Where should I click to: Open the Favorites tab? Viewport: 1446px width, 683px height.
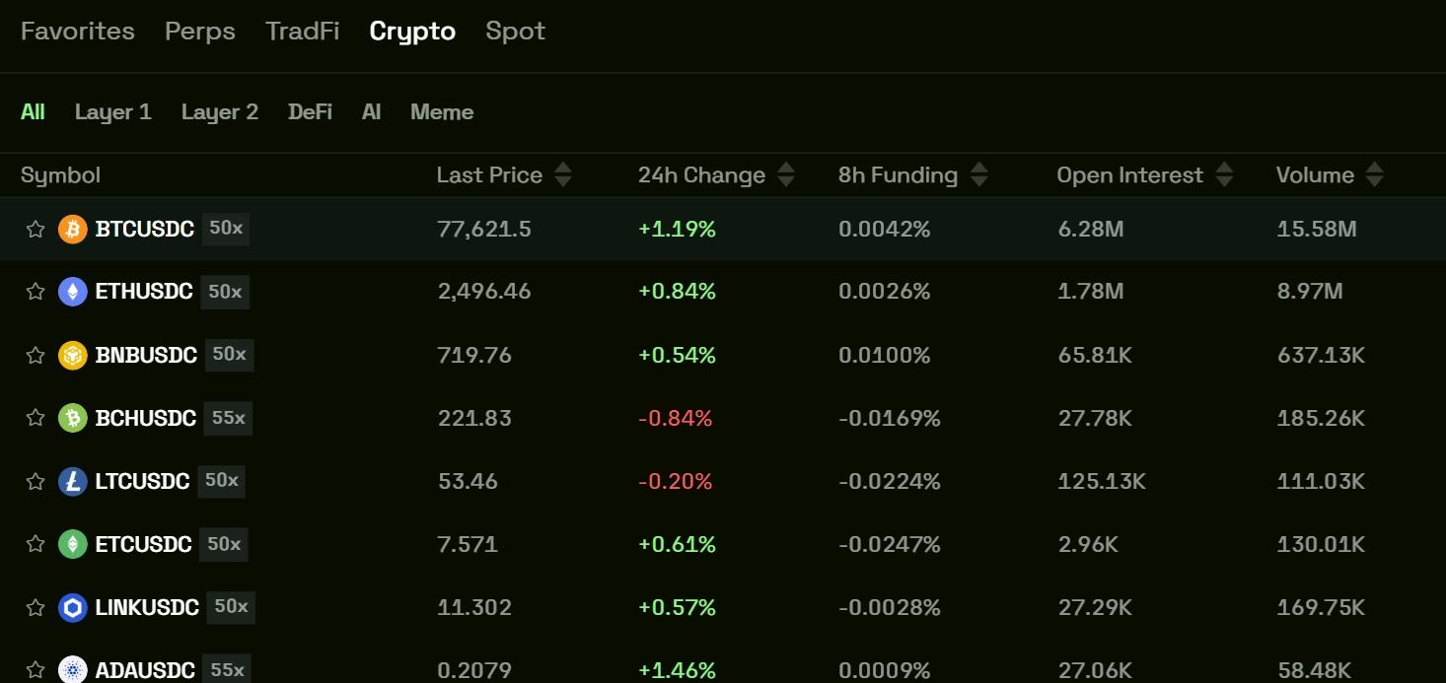(x=78, y=32)
